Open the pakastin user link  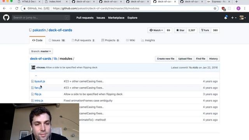pyautogui.click(x=39, y=30)
